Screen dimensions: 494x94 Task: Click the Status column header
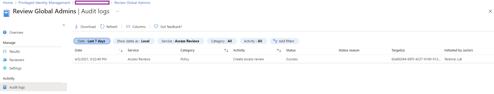coord(291,50)
